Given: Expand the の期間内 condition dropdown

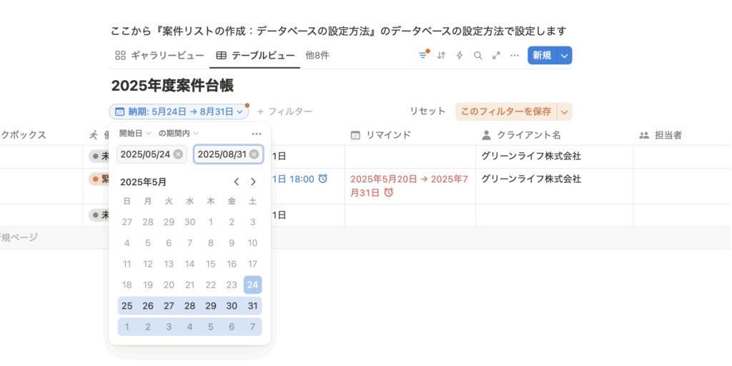Looking at the screenshot, I should pyautogui.click(x=178, y=133).
